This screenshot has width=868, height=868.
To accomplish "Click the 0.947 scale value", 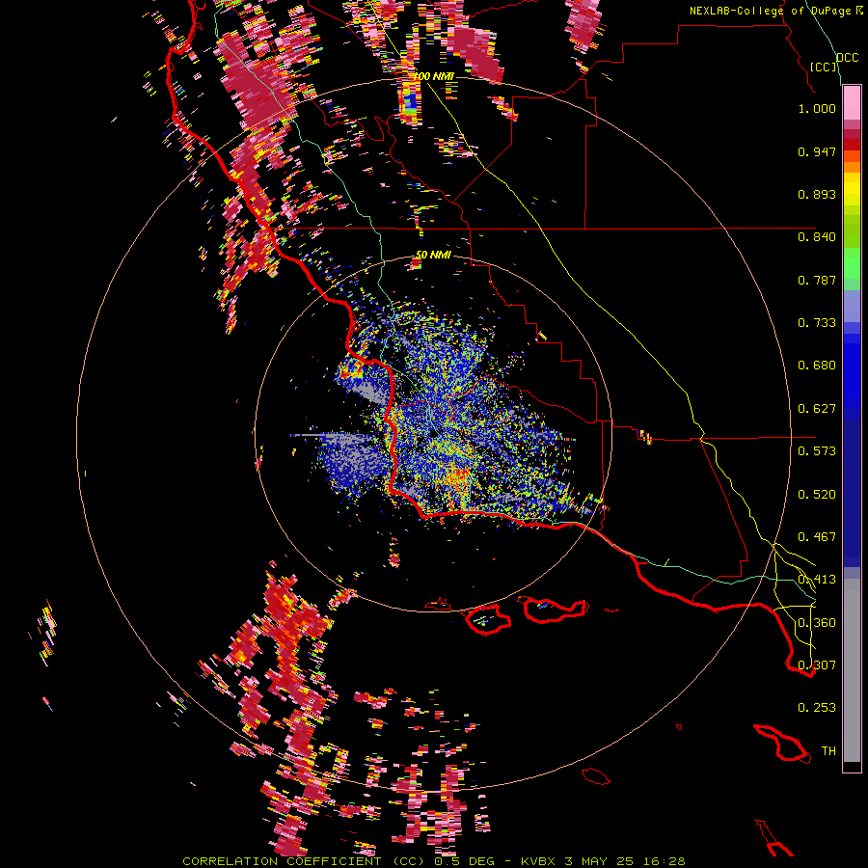I will point(817,151).
